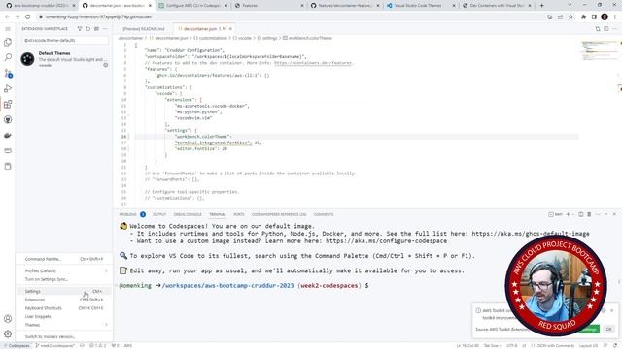Open Source Control view in activity bar
The height and width of the screenshot is (349, 622).
coord(8,74)
